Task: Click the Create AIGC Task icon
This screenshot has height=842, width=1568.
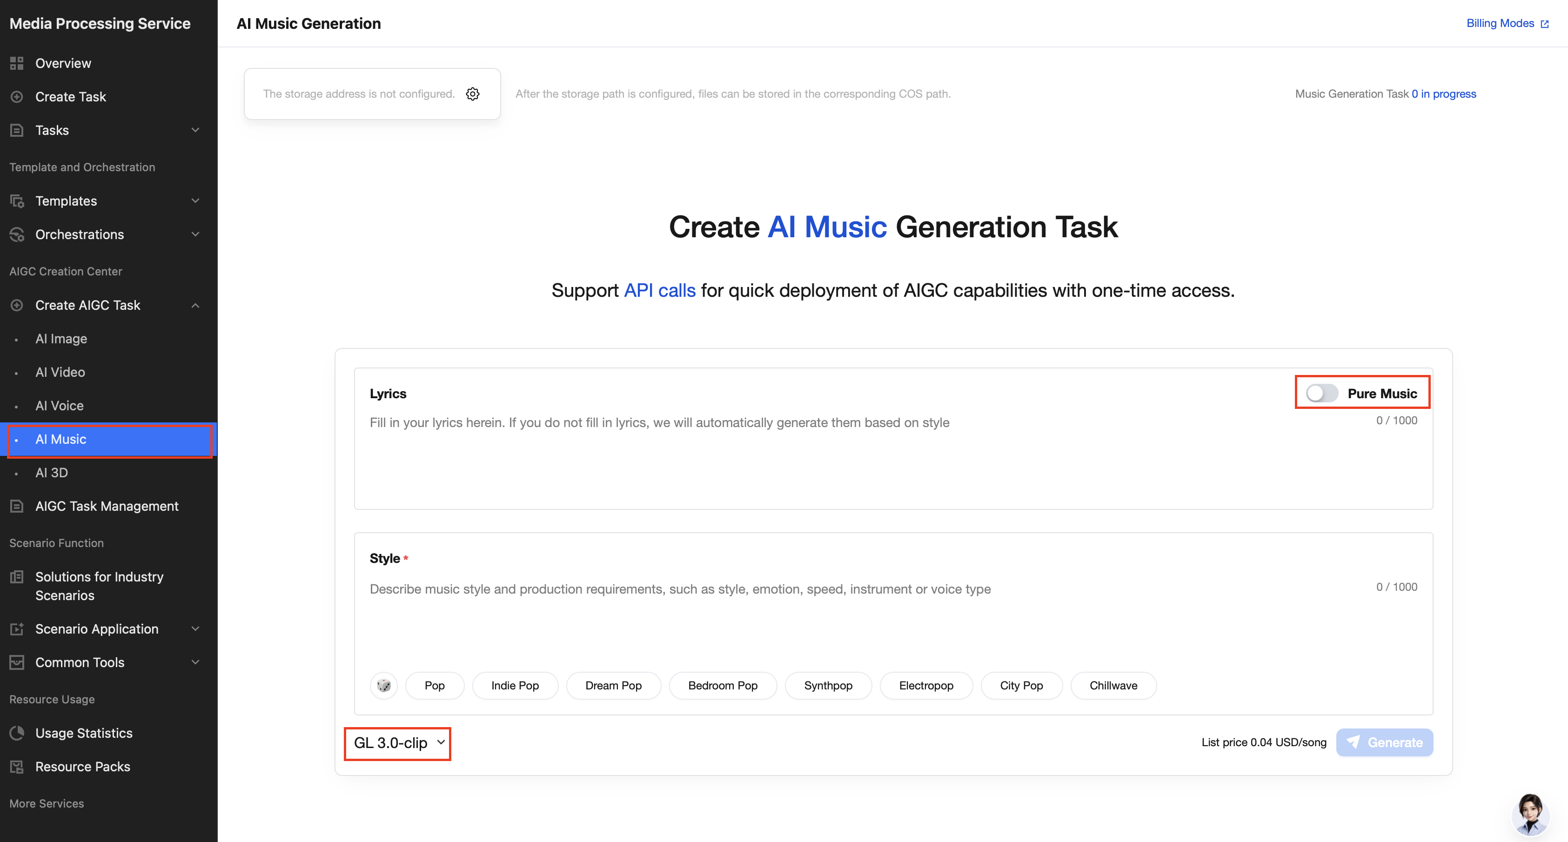Action: pyautogui.click(x=17, y=305)
